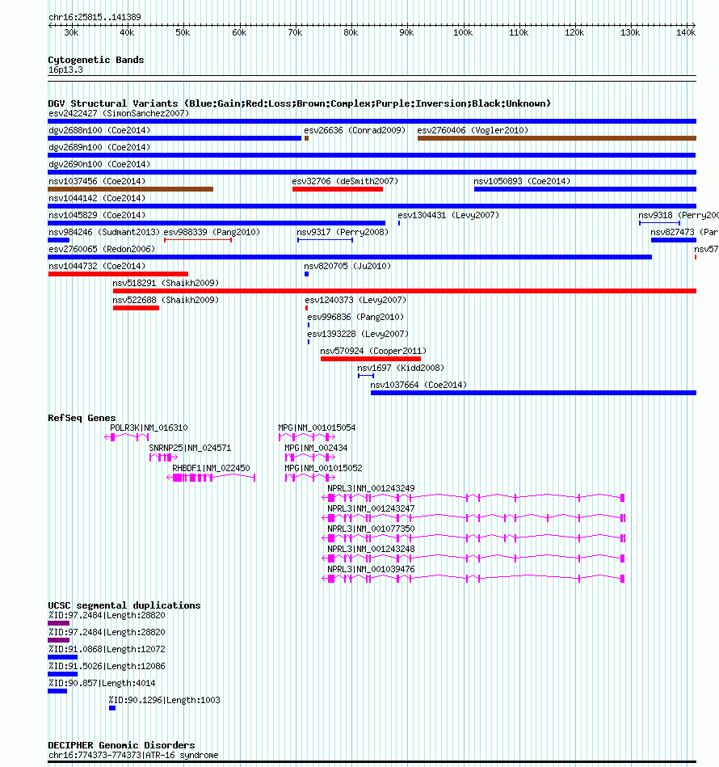Click the 50k mark on the ruler
Image resolution: width=719 pixels, height=767 pixels.
tap(183, 33)
